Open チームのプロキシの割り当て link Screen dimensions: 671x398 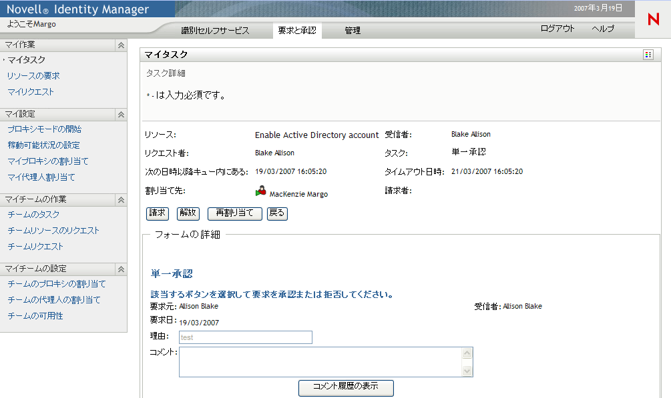click(x=57, y=284)
